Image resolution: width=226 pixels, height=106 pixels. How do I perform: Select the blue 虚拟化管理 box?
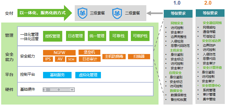pos(88,75)
